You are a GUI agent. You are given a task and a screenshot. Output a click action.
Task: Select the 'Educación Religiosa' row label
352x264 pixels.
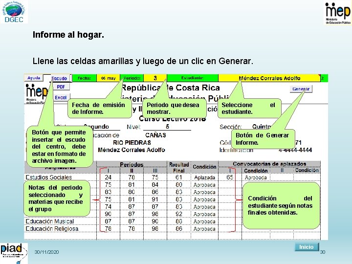(x=52, y=229)
